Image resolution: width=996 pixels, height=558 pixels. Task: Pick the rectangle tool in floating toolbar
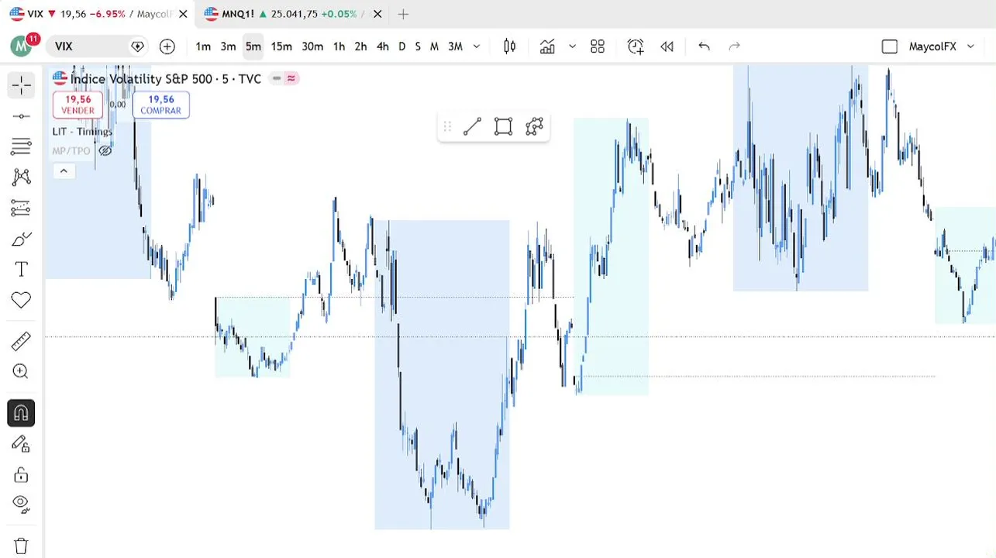(x=503, y=126)
